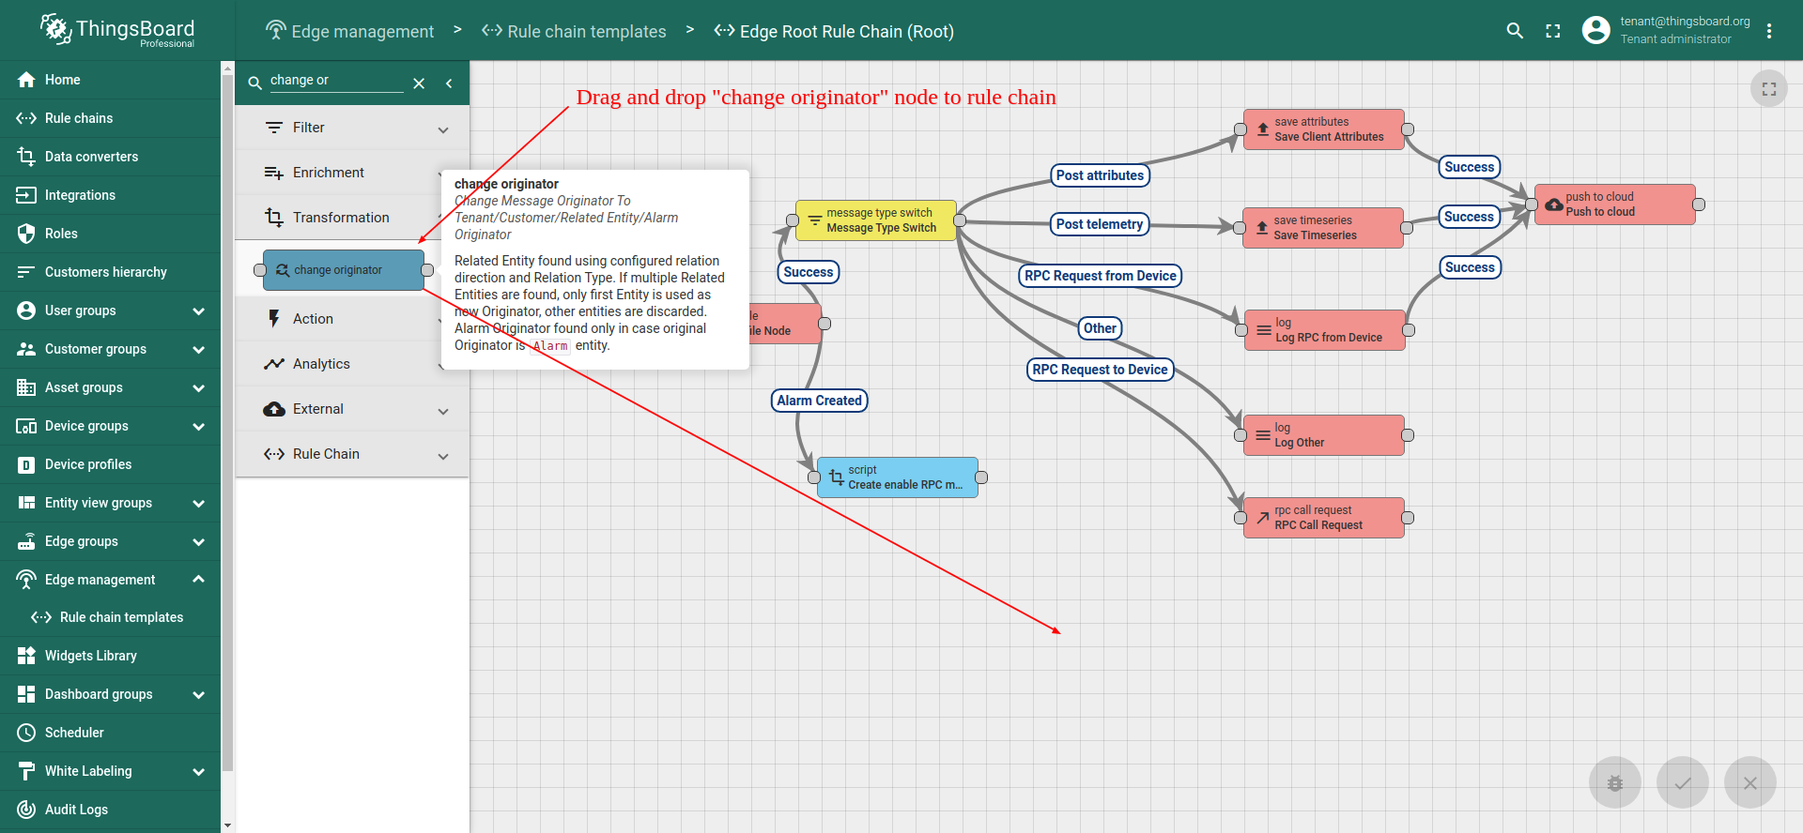Select the Message Type Switch node
This screenshot has height=833, width=1803.
click(x=876, y=220)
